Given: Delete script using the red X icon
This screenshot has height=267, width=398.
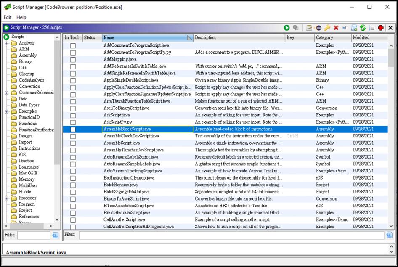Looking at the screenshot, I should tap(336, 28).
